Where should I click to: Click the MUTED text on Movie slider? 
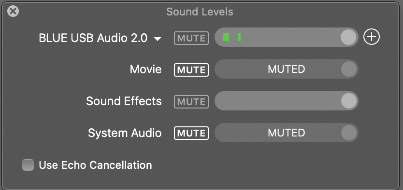pyautogui.click(x=287, y=69)
